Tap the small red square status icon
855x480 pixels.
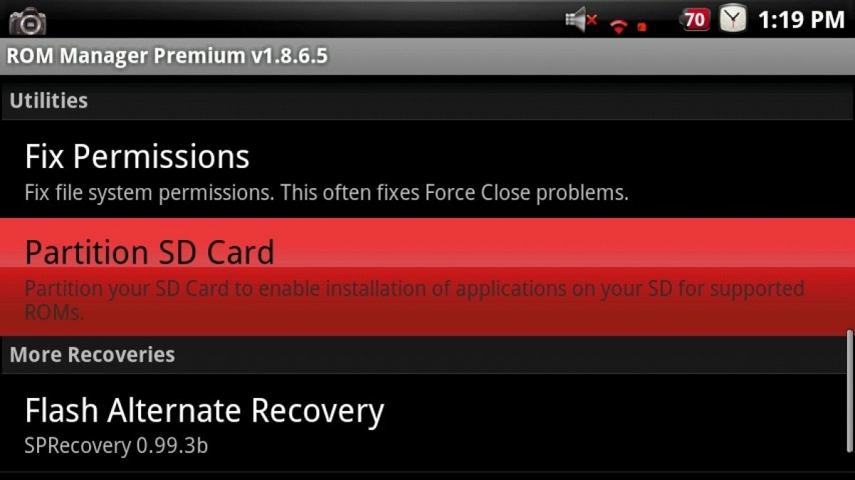642,27
